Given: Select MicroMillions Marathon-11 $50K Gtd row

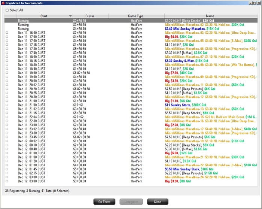Looking at the screenshot, I should [131, 85].
